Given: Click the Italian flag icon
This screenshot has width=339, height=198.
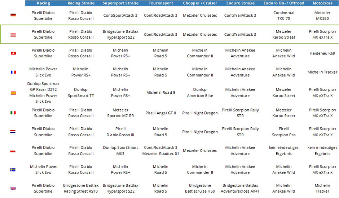Looking at the screenshot, I should click(x=13, y=113).
